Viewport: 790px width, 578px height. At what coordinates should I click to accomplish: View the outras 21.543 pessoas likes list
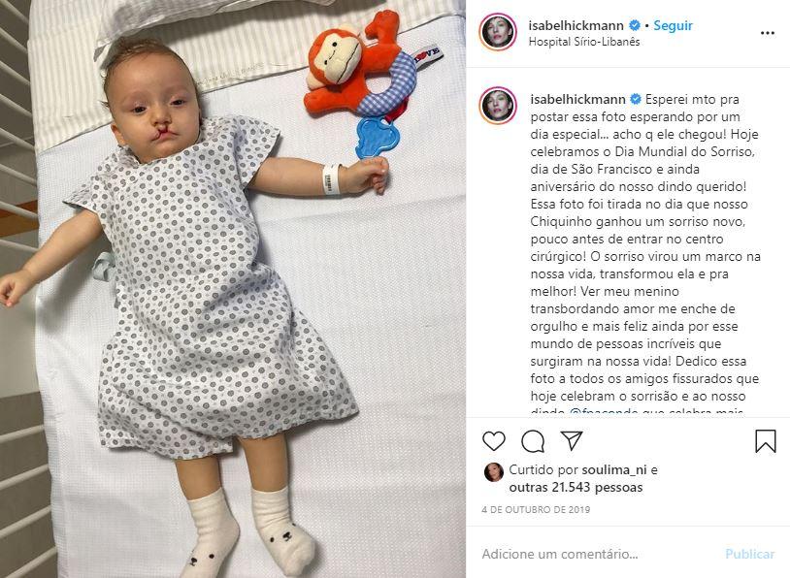tap(576, 488)
